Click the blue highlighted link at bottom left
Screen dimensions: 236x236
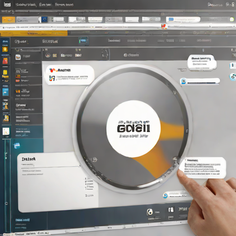pos(23,220)
